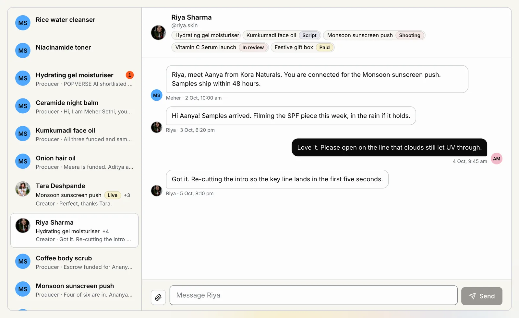Click the MS avatar beside Ceramide night balm

click(x=23, y=106)
